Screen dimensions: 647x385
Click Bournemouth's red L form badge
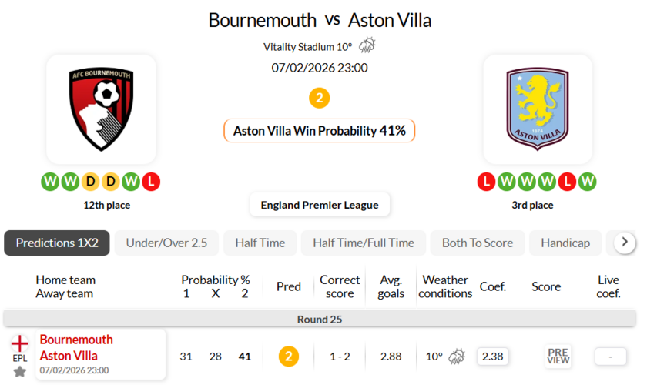151,182
